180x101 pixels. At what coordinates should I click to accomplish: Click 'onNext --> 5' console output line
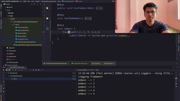point(86,94)
